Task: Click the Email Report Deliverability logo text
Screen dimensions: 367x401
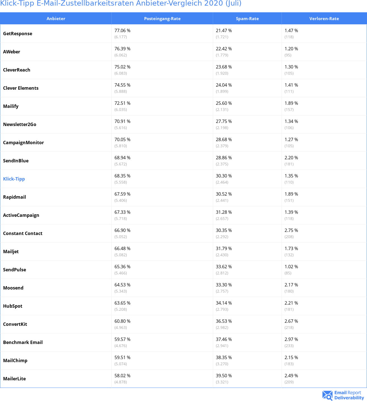Action: coord(349,395)
